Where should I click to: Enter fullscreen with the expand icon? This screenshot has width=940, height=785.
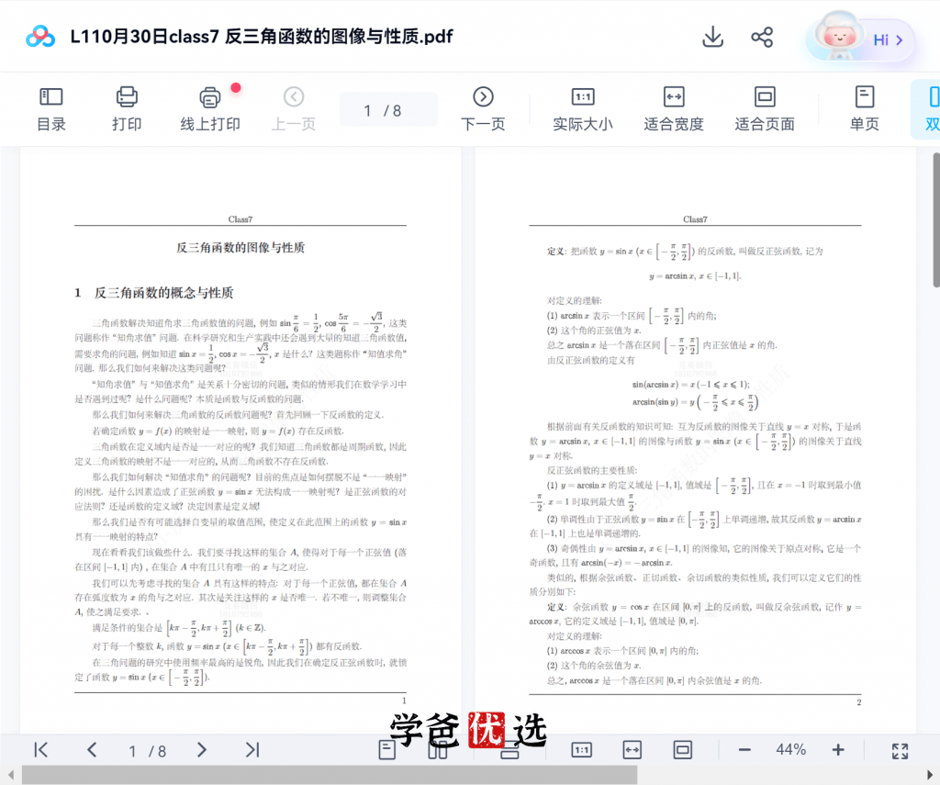click(x=900, y=750)
